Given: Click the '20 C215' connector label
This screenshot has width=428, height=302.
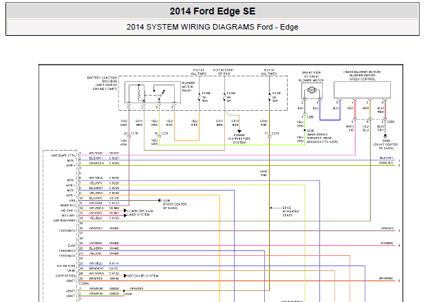Looking at the screenshot, I should point(131,133).
